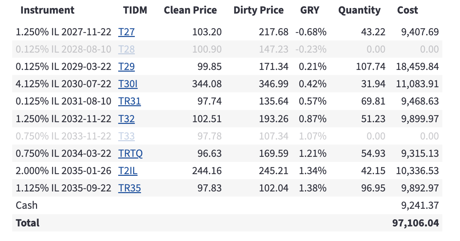The height and width of the screenshot is (241, 460).
Task: Click the Dirty Price column header
Action: (259, 10)
